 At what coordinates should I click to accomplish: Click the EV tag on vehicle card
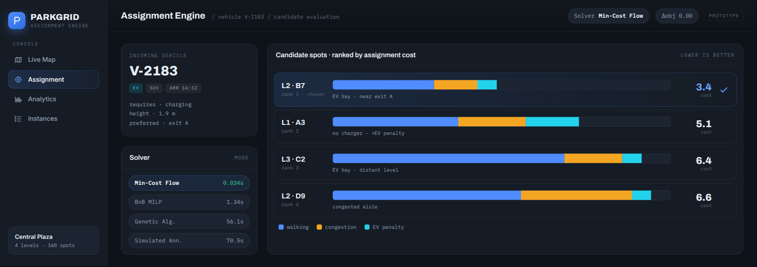point(136,88)
